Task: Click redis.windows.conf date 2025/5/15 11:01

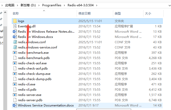Action: 90,42
